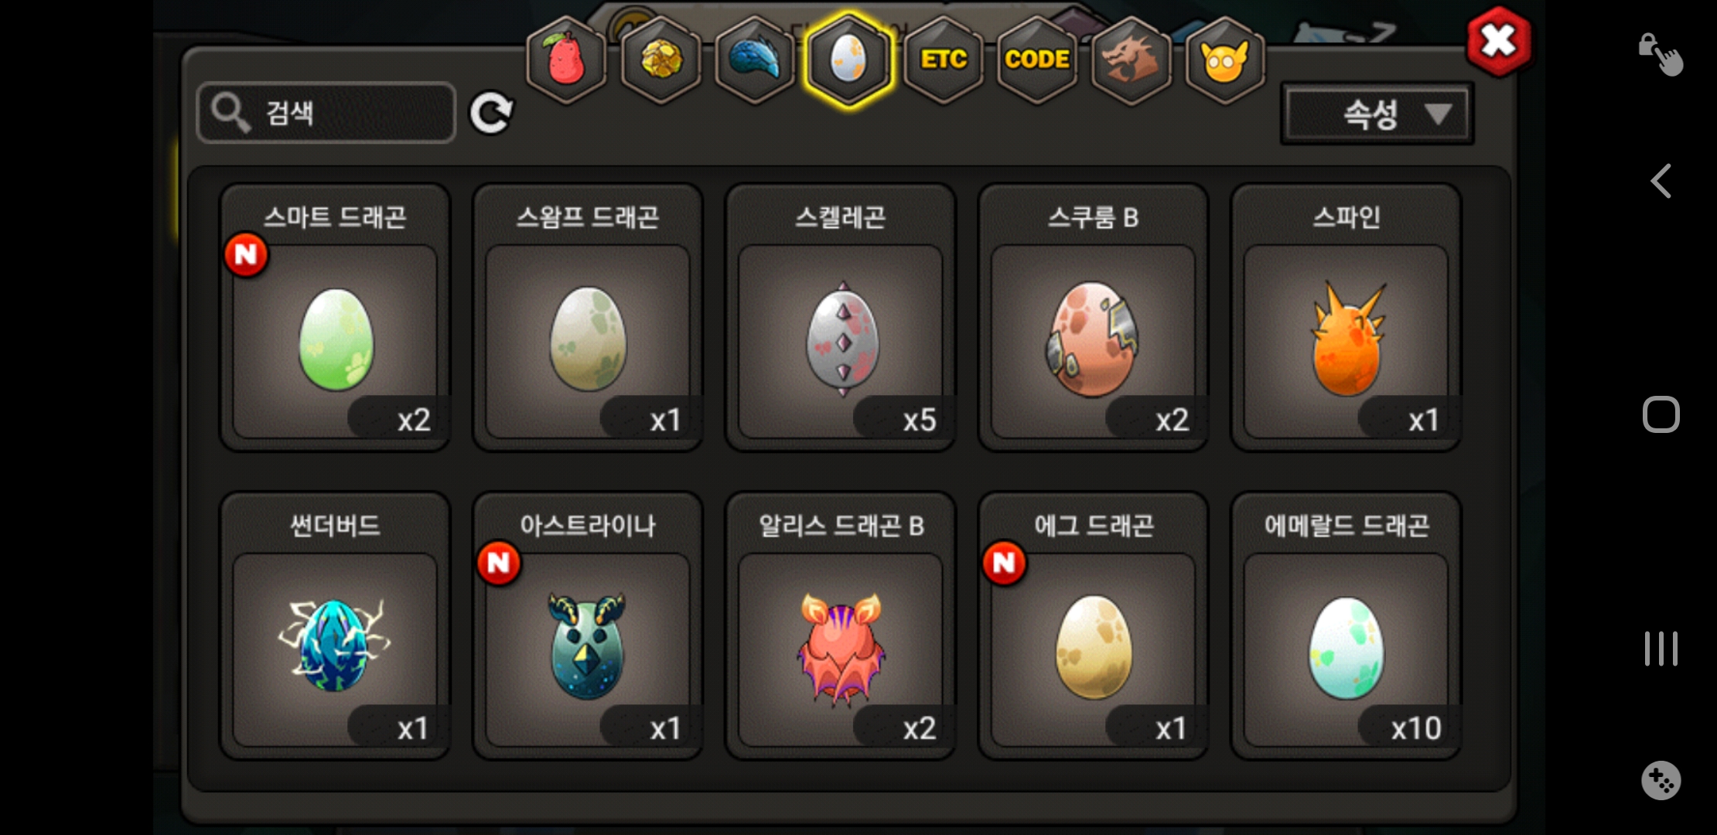This screenshot has width=1717, height=835.
Task: Expand the 속성 sort dropdown
Action: coord(1377,114)
